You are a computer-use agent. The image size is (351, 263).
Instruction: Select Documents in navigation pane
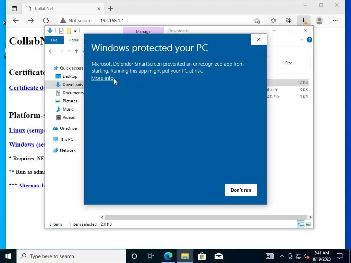pyautogui.click(x=70, y=93)
